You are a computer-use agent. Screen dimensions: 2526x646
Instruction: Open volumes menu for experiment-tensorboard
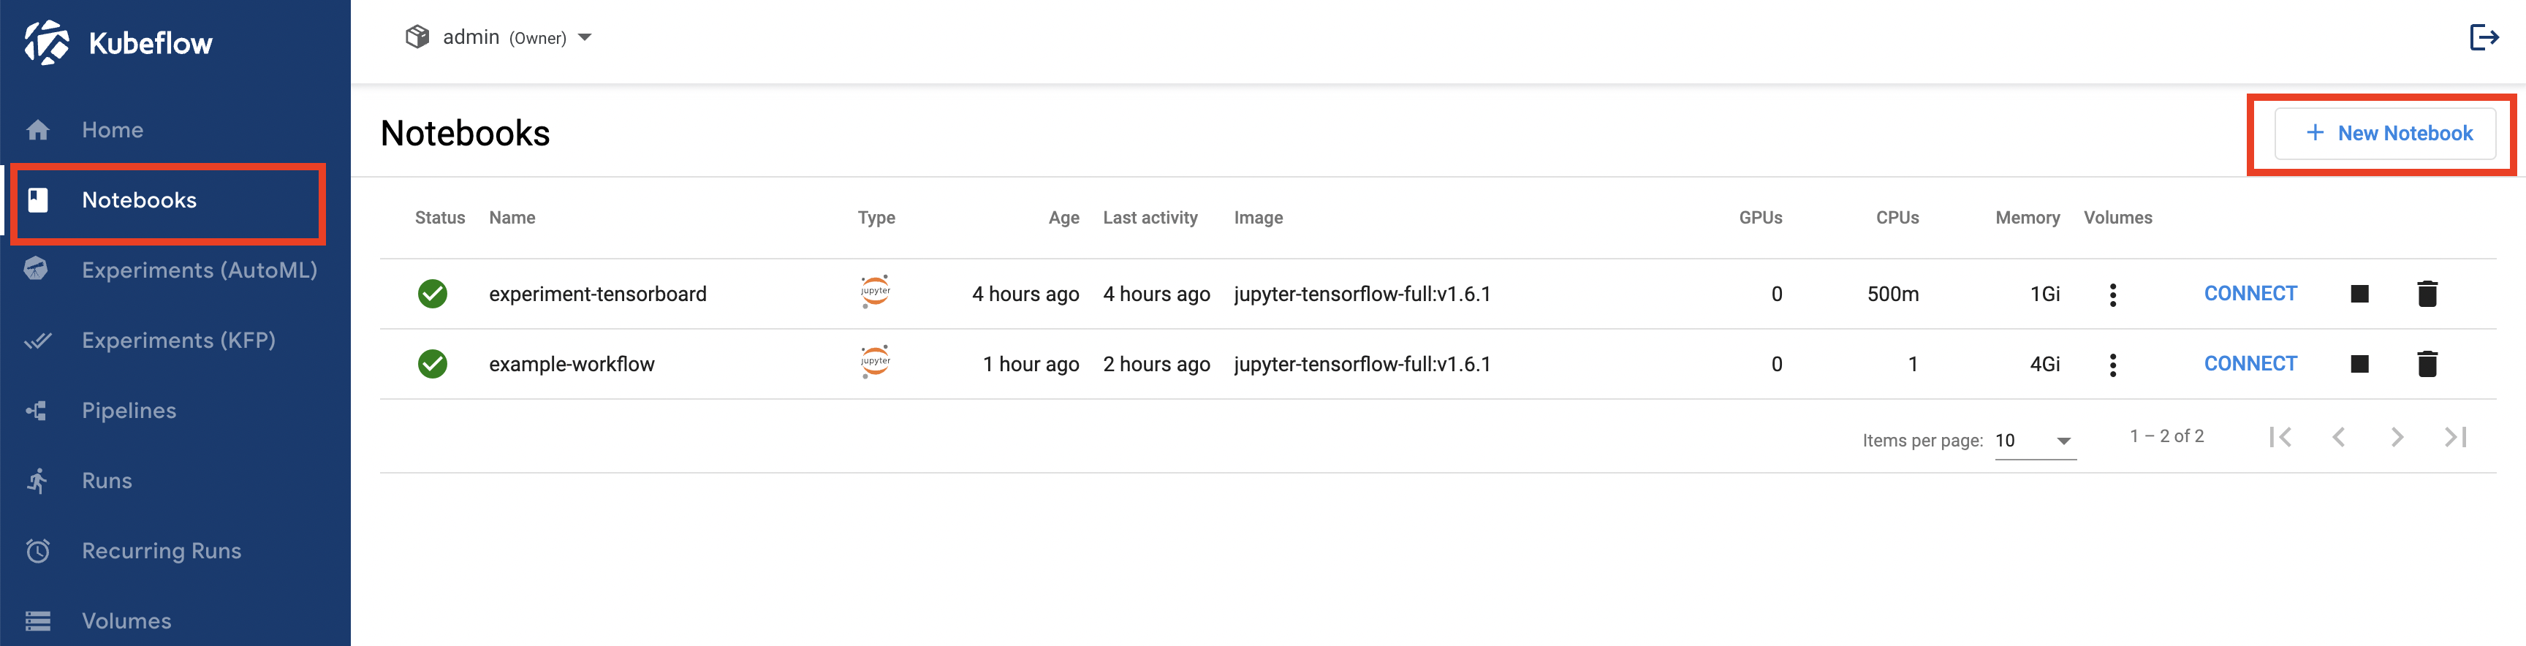[2113, 294]
